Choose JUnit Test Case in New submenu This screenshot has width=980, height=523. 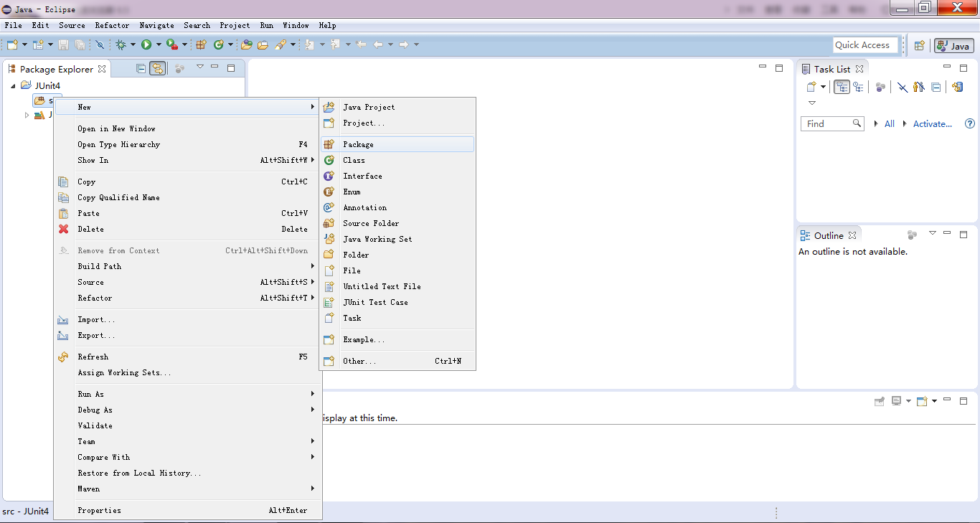click(375, 302)
